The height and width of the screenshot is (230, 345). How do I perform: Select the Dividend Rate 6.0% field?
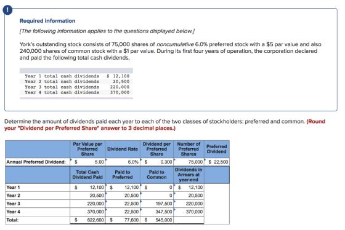coord(123,162)
